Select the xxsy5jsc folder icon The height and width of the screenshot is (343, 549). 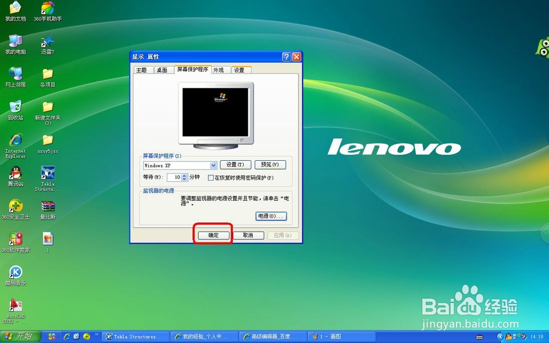[48, 143]
